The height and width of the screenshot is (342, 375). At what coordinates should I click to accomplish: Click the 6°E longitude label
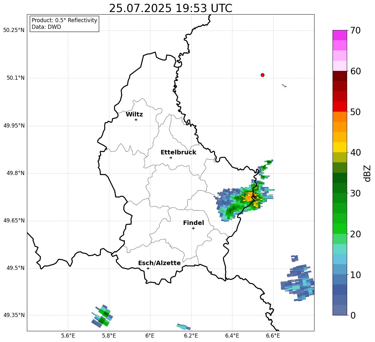(150, 336)
